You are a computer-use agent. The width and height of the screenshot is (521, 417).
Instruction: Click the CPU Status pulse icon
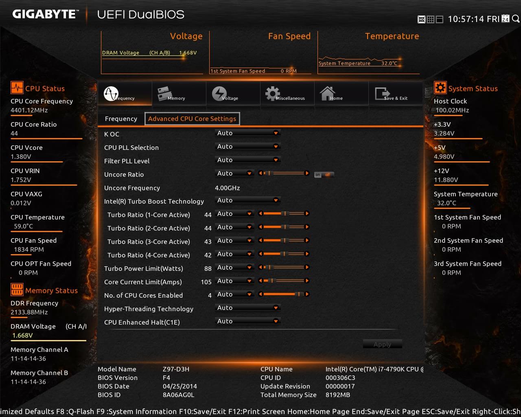(x=17, y=88)
